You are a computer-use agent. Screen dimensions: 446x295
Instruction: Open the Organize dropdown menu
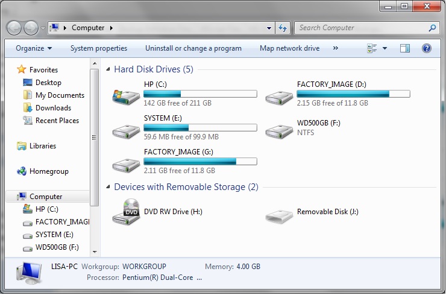[34, 48]
